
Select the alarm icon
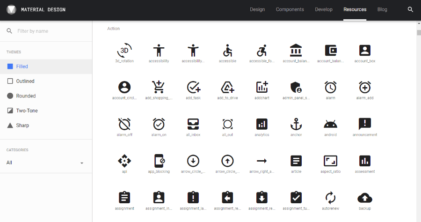[x=331, y=87]
